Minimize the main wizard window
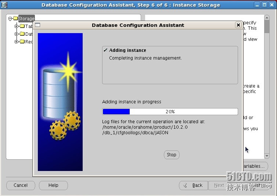 (x=257, y=5)
